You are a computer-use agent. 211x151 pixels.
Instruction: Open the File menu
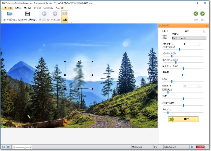(7, 8)
